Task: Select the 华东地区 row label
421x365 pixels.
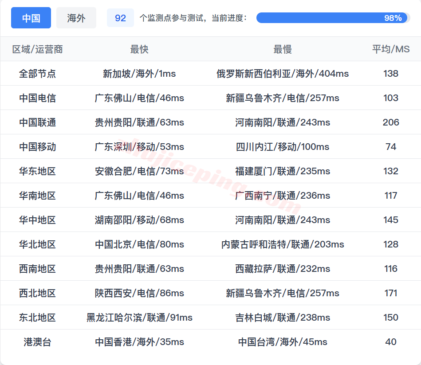Action: coord(37,171)
